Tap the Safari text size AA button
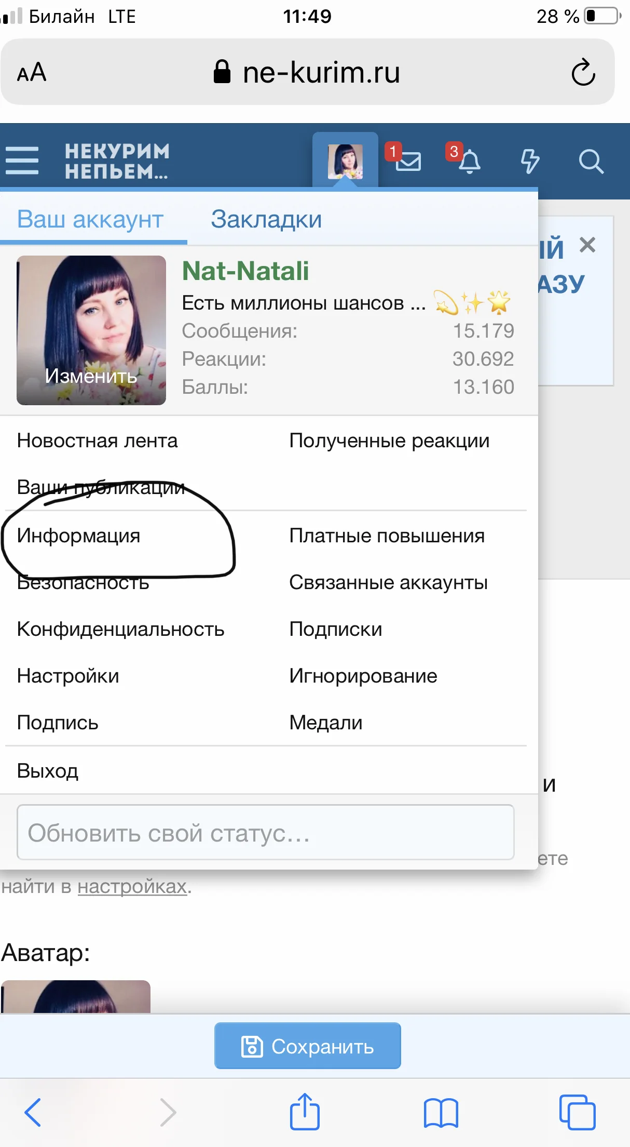The width and height of the screenshot is (630, 1147). [32, 72]
